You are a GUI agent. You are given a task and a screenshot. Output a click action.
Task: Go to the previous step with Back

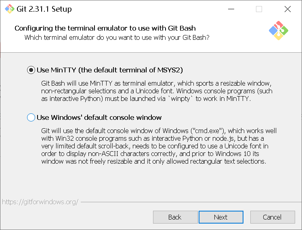click(174, 217)
